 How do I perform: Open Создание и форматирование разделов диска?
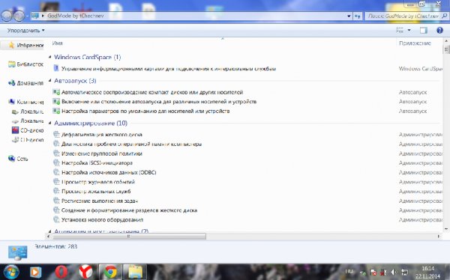coord(129,210)
